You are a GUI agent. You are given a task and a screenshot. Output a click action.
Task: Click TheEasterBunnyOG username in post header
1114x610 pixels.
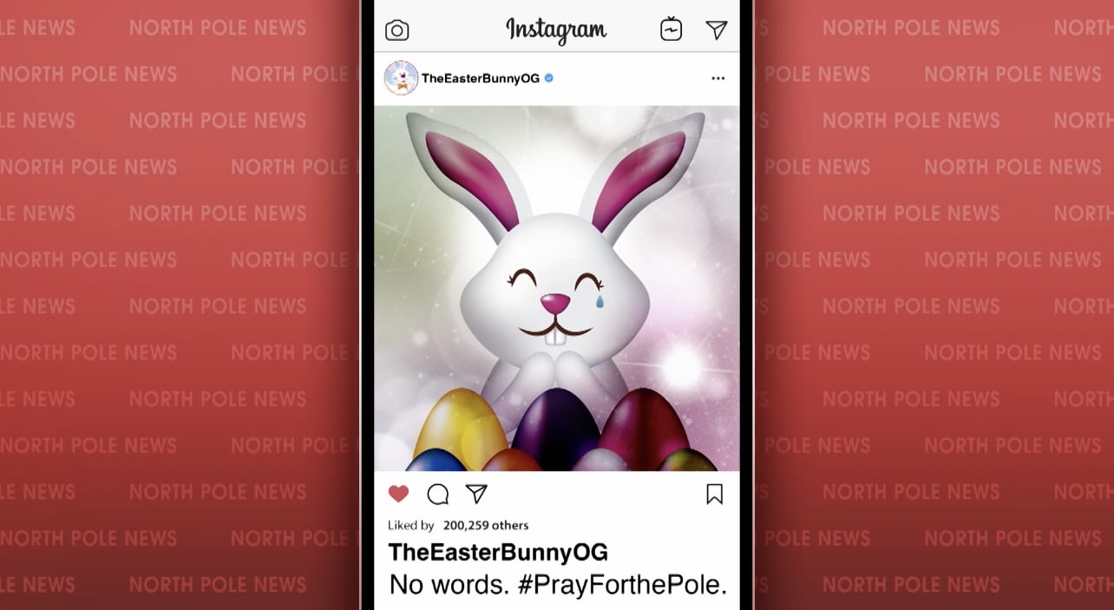481,78
